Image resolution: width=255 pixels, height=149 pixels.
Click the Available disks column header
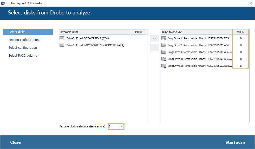click(95, 32)
